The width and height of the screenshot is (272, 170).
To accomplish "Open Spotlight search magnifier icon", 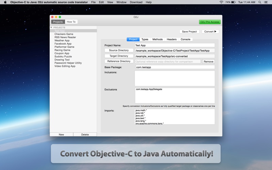I will pos(260,2).
